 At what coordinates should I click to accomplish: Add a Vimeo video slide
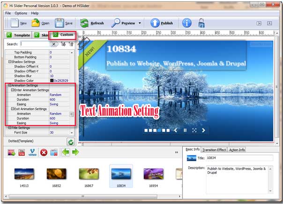32,152
